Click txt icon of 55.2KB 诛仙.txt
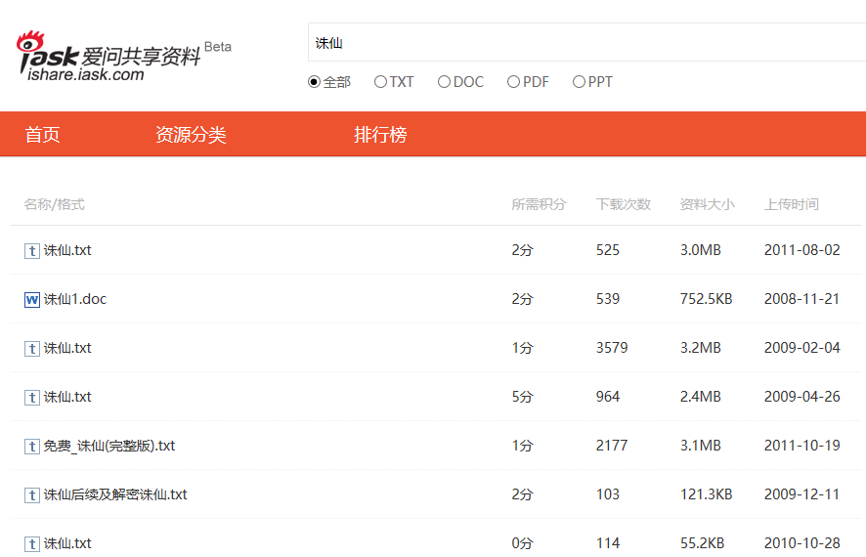Viewport: 866px width, 557px height. pyautogui.click(x=32, y=544)
